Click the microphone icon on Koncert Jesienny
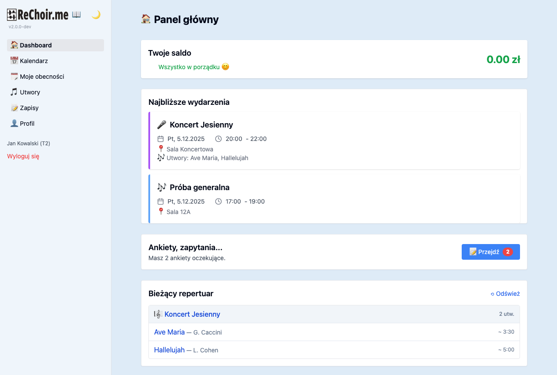 pyautogui.click(x=161, y=125)
